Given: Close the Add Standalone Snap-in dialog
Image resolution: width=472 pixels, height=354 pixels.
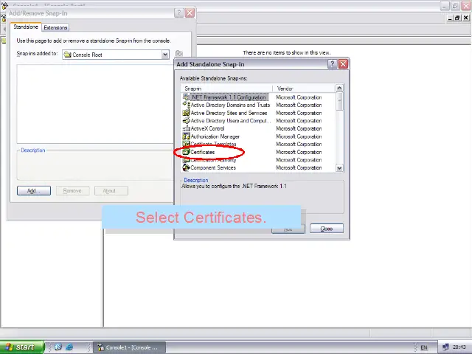Looking at the screenshot, I should point(343,64).
